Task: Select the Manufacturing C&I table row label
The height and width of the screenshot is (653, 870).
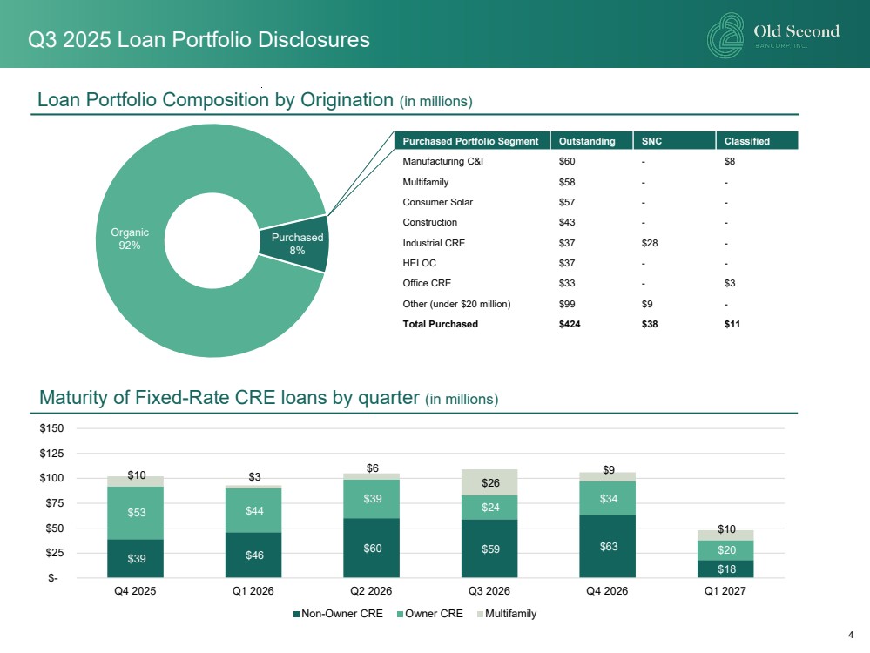Action: [440, 161]
